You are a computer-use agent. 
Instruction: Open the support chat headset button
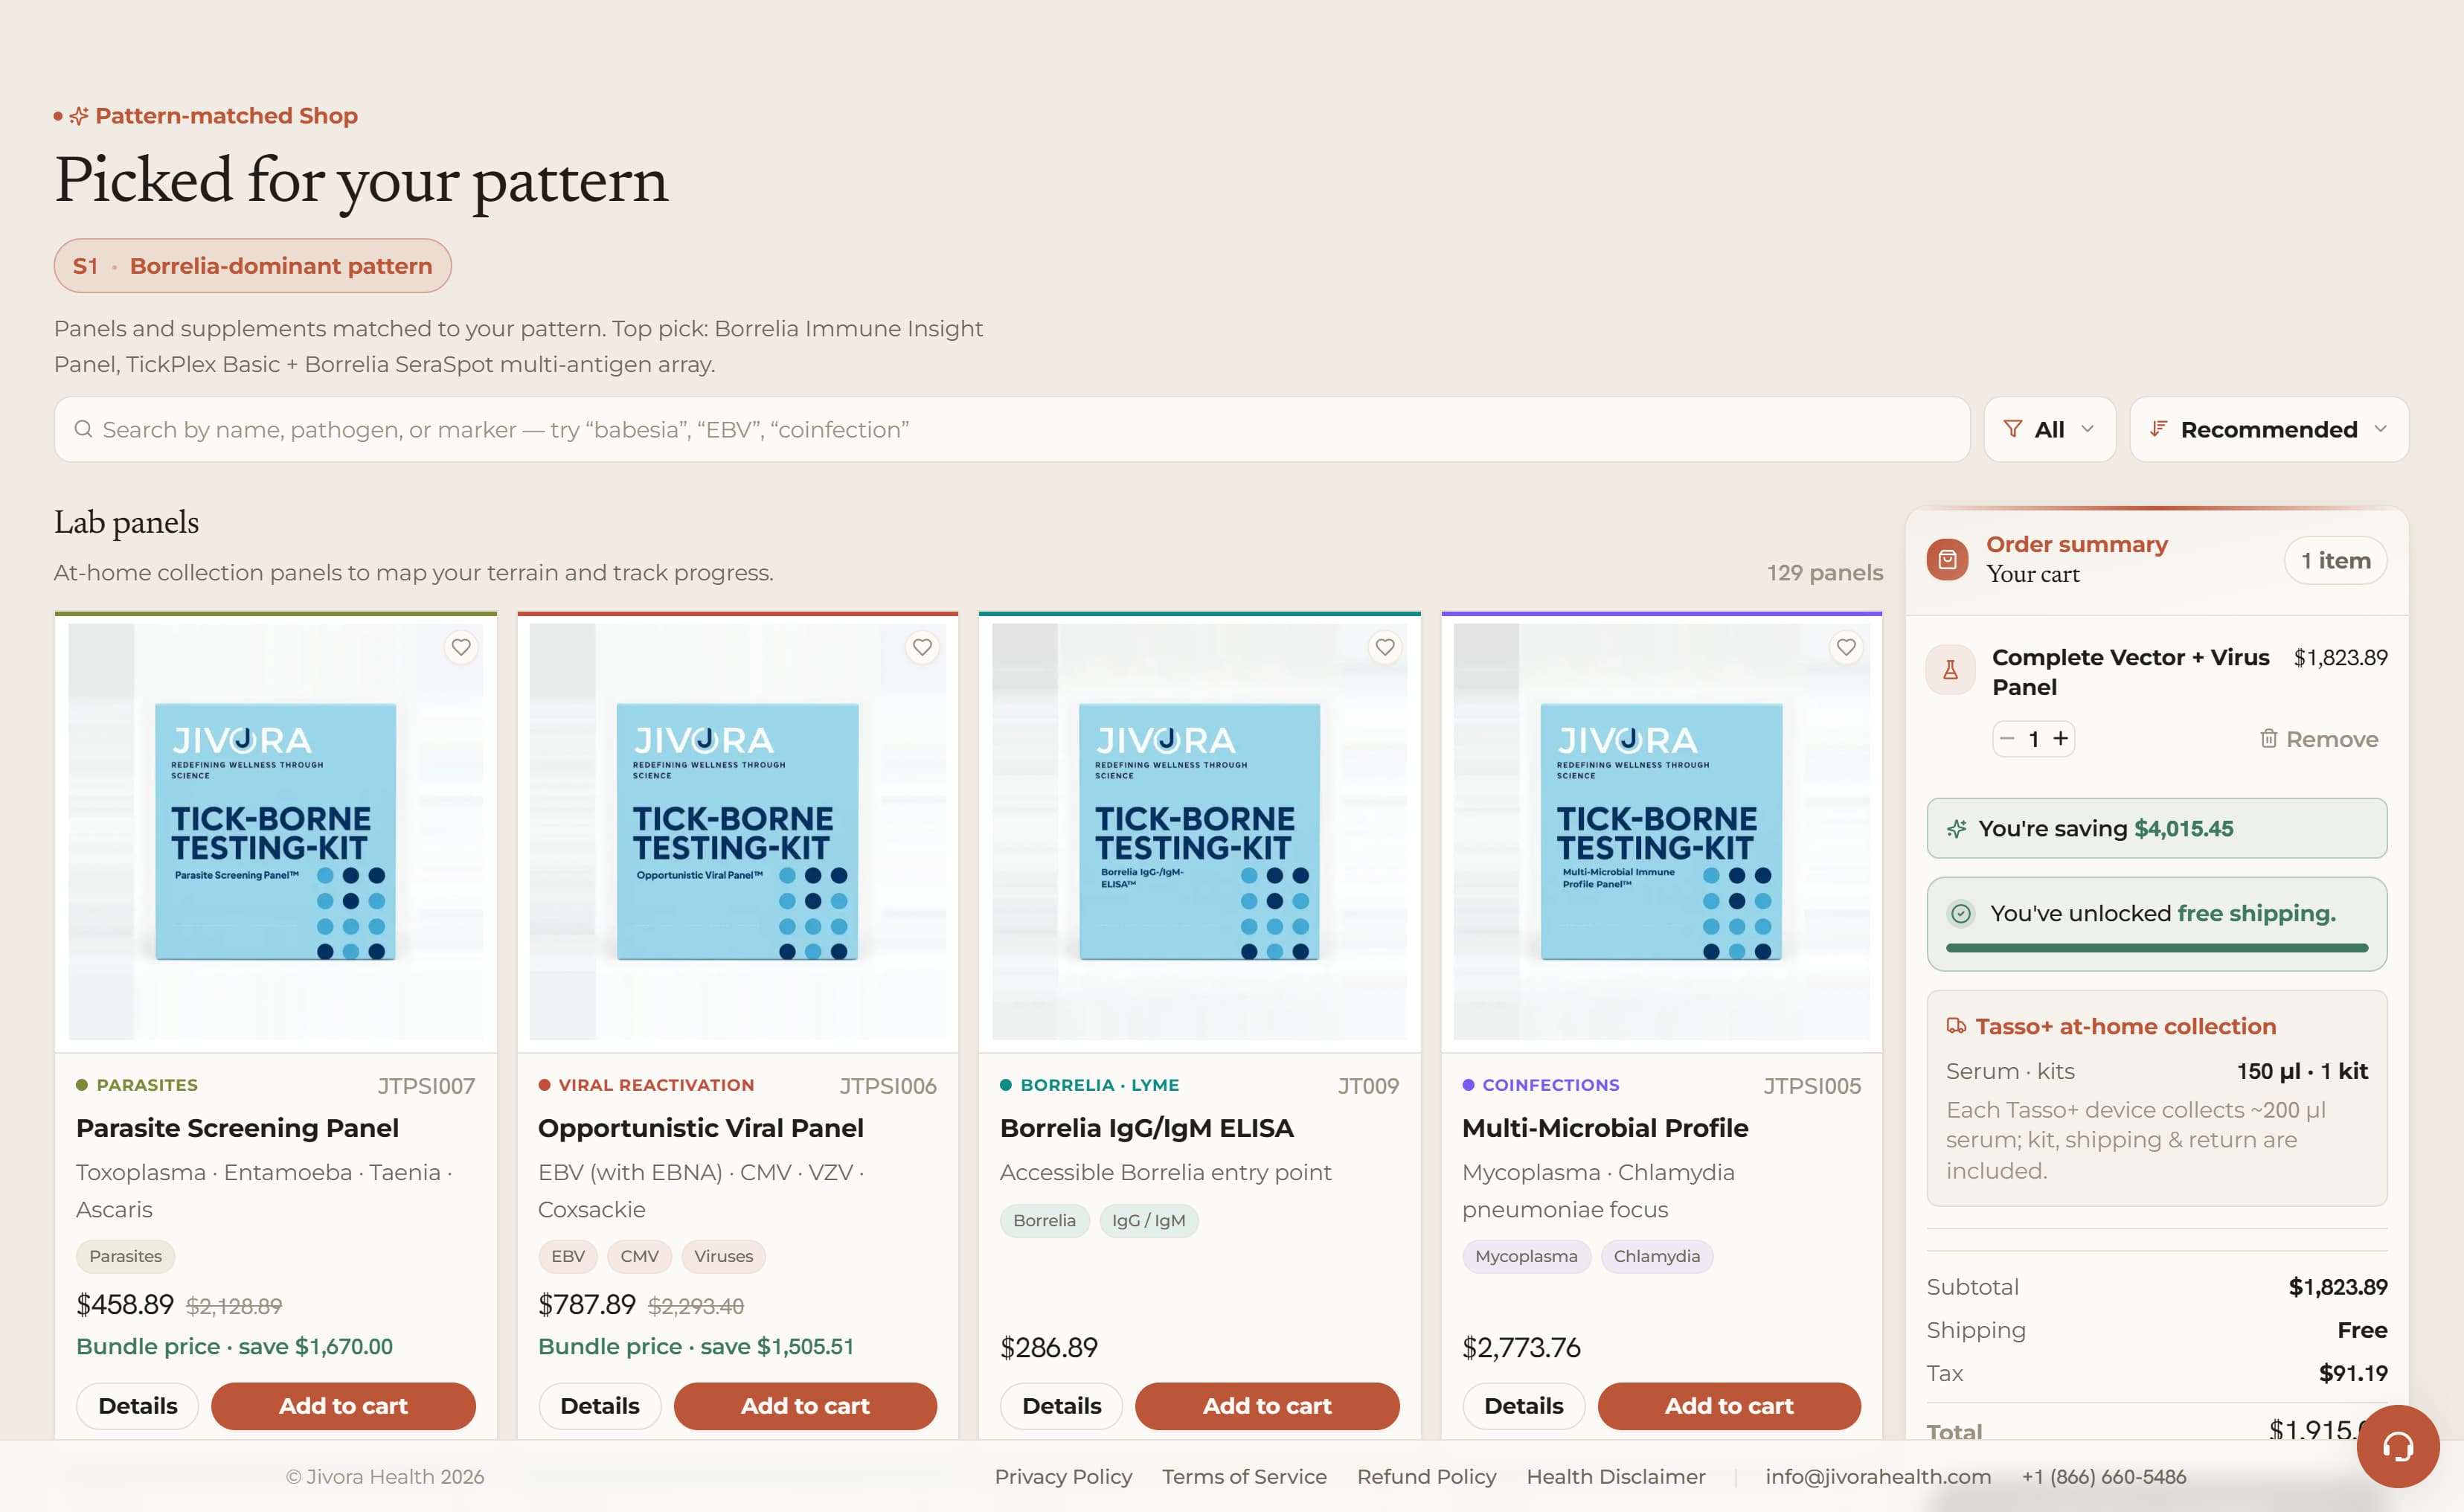2398,1446
